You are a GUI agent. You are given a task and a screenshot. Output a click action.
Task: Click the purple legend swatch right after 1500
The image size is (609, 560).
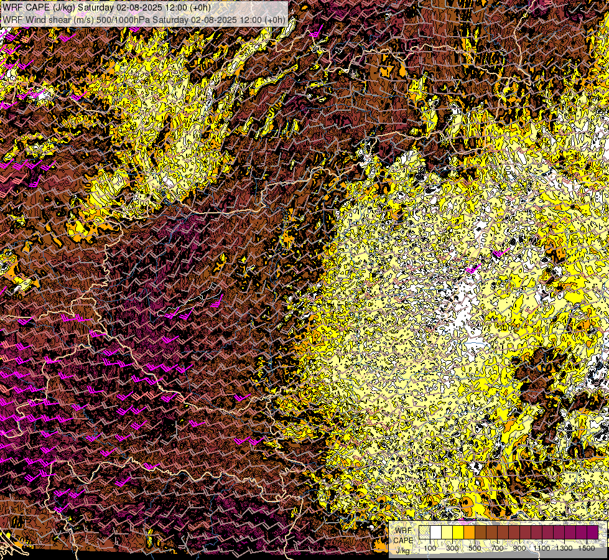pyautogui.click(x=593, y=532)
